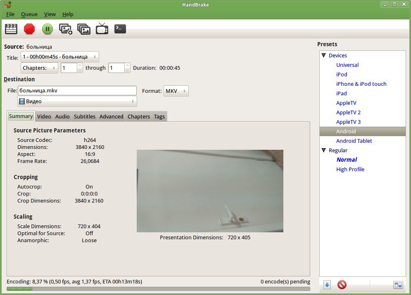Screen dimensions: 411x295
Task: Select the iPhone & iPod touch preset
Action: click(x=361, y=84)
